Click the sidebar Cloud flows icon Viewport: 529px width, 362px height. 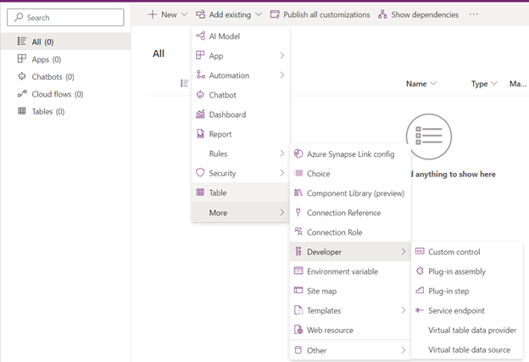point(22,94)
